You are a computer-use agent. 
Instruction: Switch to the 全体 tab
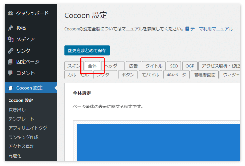92,66
